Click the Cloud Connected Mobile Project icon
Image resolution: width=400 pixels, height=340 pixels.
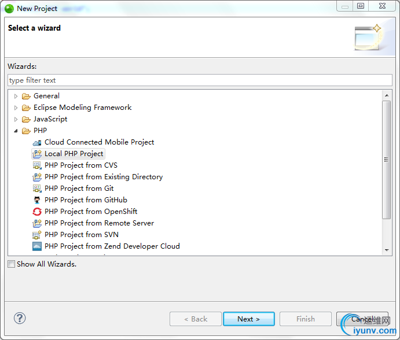pyautogui.click(x=37, y=142)
